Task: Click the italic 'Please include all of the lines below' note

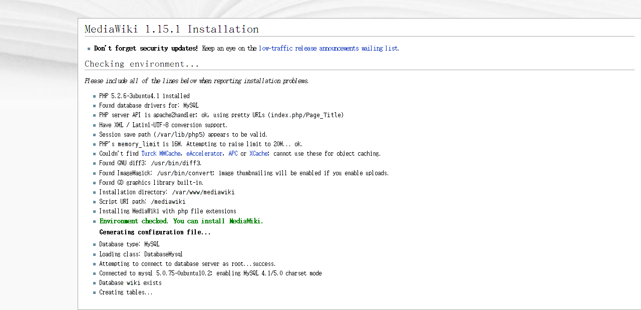Action: [197, 81]
